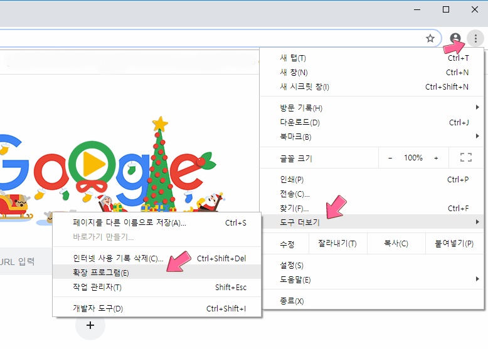
Task: Maximize the Chrome window
Action: (x=446, y=9)
